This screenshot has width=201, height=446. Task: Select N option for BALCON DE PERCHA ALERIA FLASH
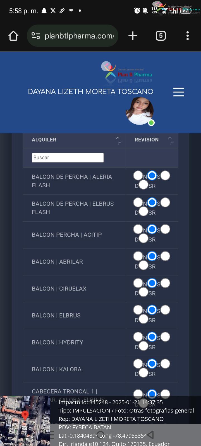tap(138, 176)
